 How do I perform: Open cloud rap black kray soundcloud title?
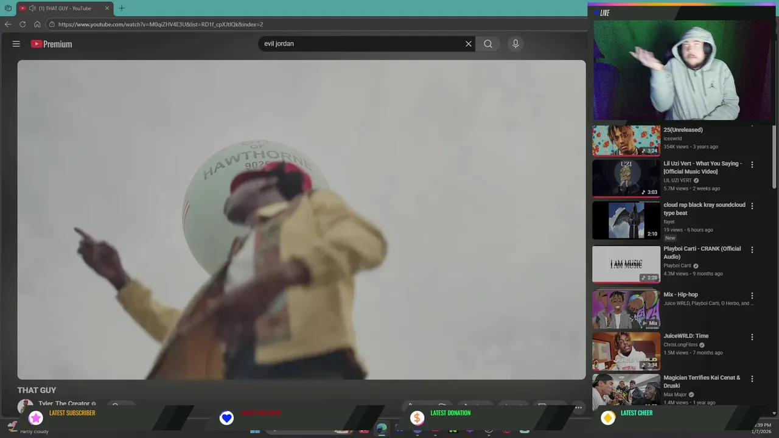704,209
